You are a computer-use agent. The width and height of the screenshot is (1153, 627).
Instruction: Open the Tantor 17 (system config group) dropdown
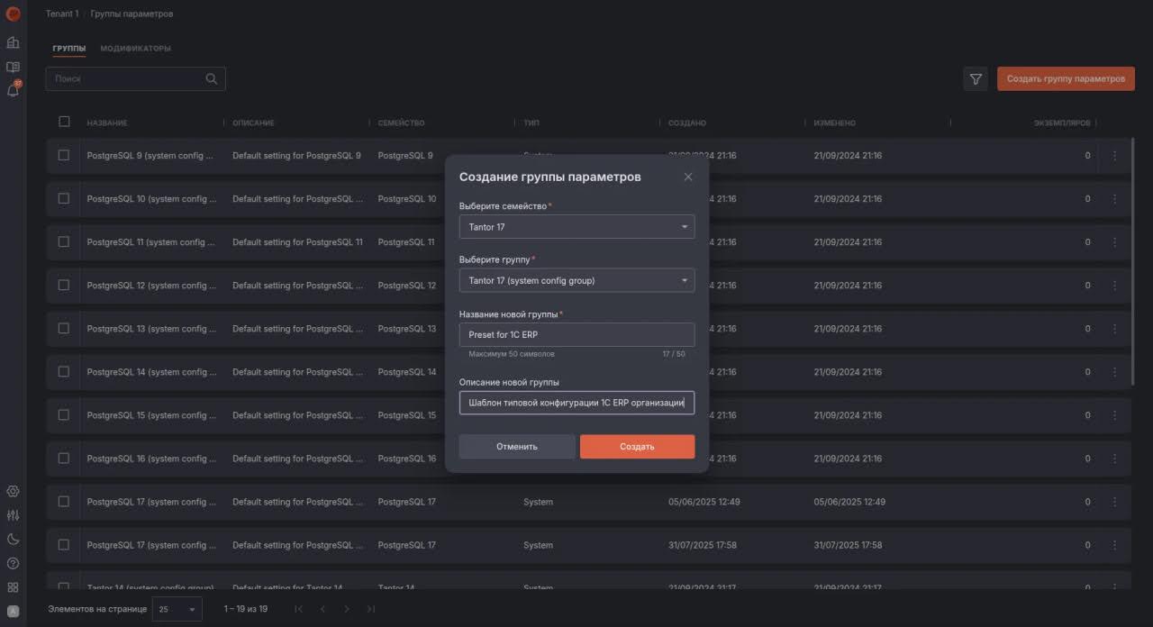coord(576,280)
